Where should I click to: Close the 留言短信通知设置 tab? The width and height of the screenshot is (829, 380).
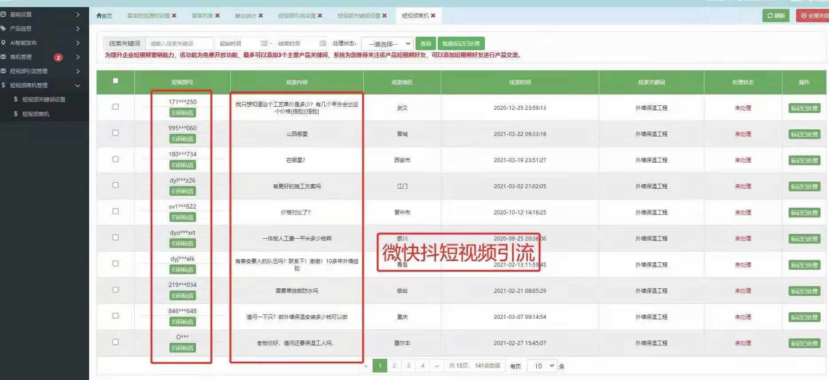pyautogui.click(x=174, y=16)
